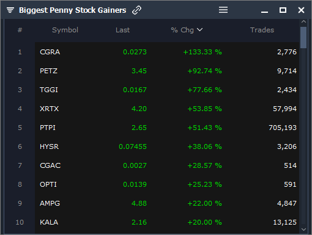Sort by the Last column header

[x=122, y=30]
